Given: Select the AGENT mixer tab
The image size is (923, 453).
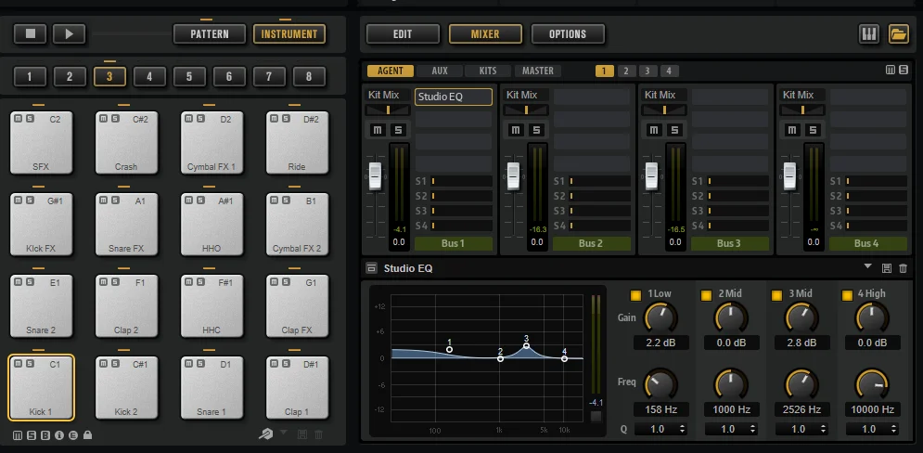Looking at the screenshot, I should coord(391,71).
